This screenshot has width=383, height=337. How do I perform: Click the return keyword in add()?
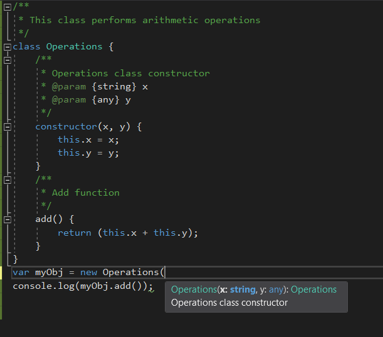[x=74, y=233]
